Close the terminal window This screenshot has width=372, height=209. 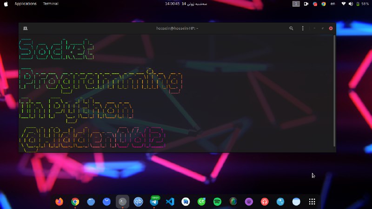[331, 28]
